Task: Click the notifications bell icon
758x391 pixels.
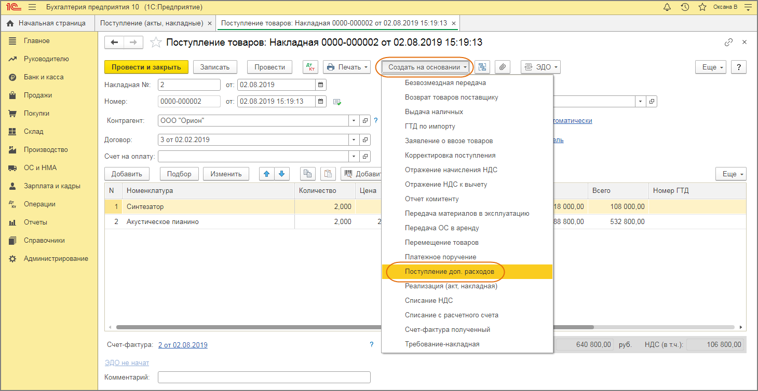Action: coord(668,7)
